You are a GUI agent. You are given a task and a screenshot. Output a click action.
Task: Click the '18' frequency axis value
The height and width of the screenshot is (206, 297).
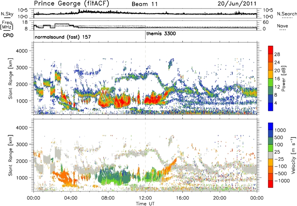(x=25, y=22)
